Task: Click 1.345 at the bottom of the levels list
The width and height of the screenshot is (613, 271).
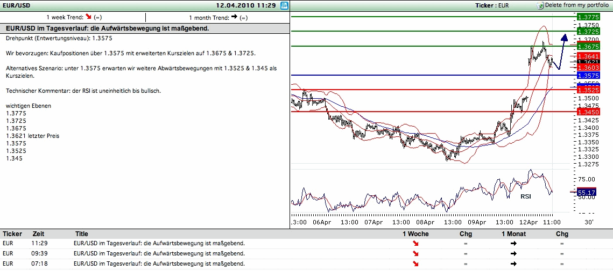Action: 14,158
